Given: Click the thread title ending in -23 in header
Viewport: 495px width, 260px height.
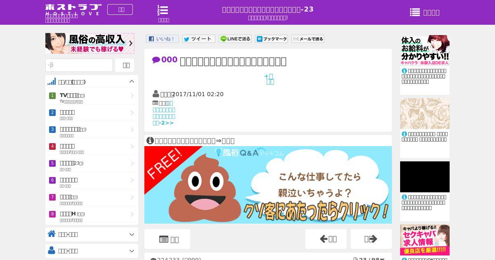Looking at the screenshot, I should click(x=268, y=9).
